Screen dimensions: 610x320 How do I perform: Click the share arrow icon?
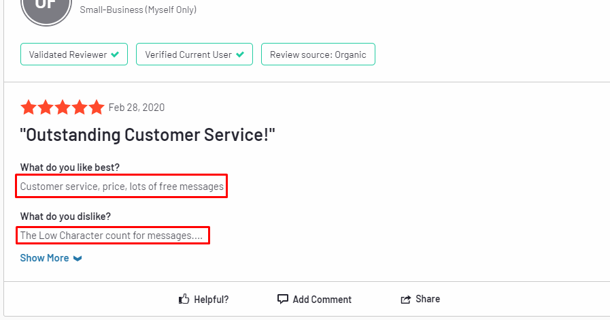click(x=406, y=299)
